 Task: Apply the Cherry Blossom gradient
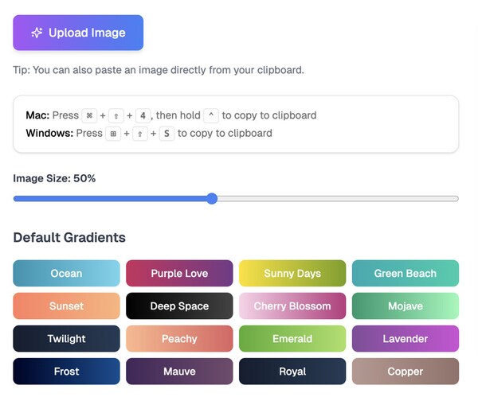pyautogui.click(x=292, y=306)
